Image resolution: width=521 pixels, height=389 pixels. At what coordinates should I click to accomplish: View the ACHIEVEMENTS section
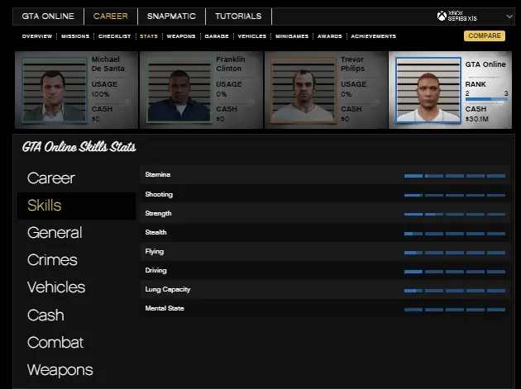(x=374, y=36)
